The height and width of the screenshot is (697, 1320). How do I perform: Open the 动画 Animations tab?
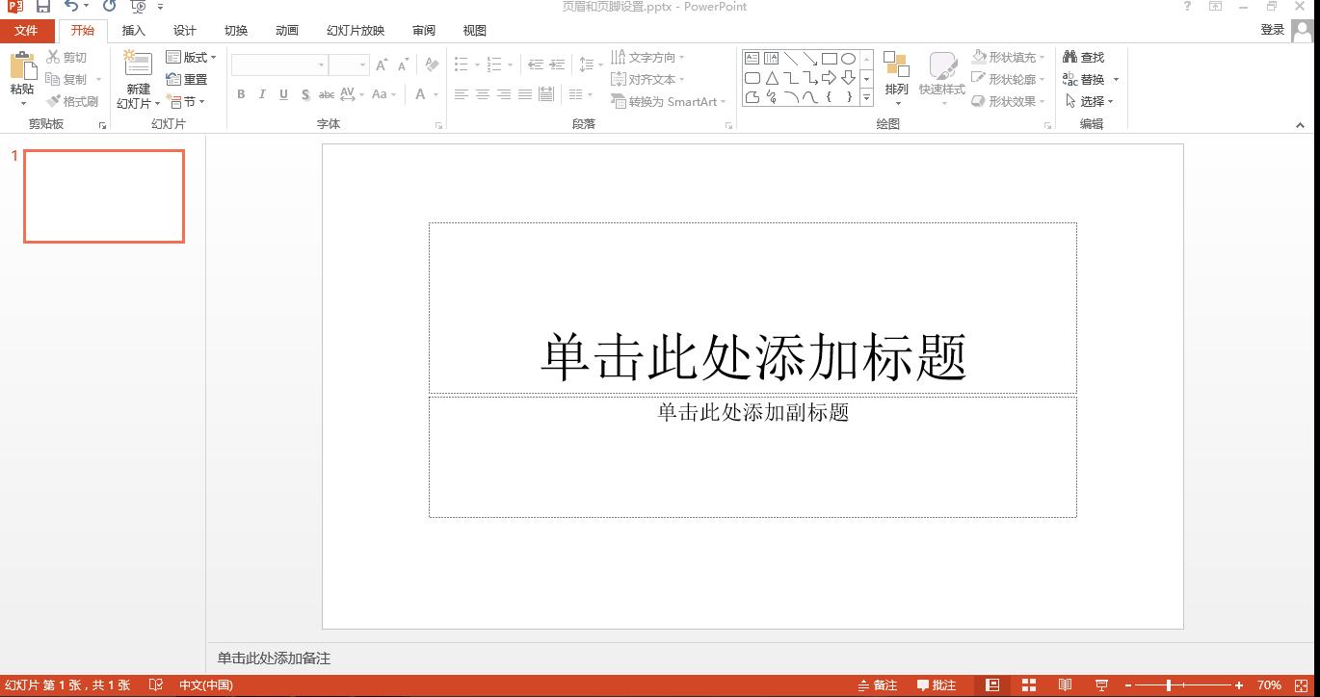287,31
